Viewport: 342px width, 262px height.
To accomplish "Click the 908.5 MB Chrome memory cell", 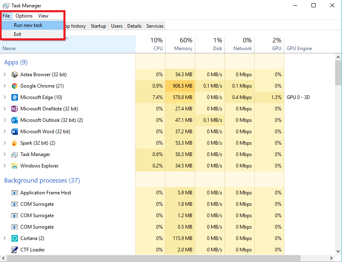I will 180,86.
